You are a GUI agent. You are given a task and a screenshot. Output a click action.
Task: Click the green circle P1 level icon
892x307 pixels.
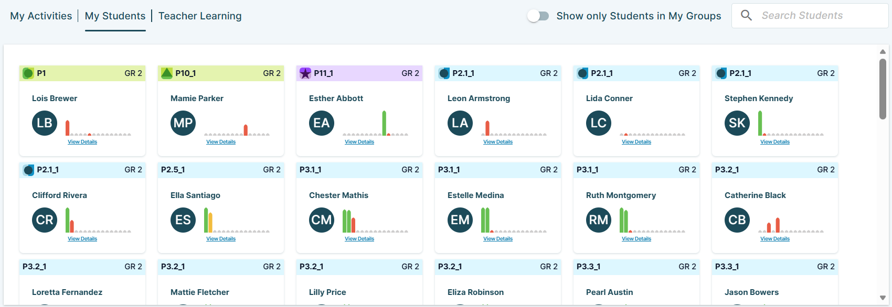(28, 73)
